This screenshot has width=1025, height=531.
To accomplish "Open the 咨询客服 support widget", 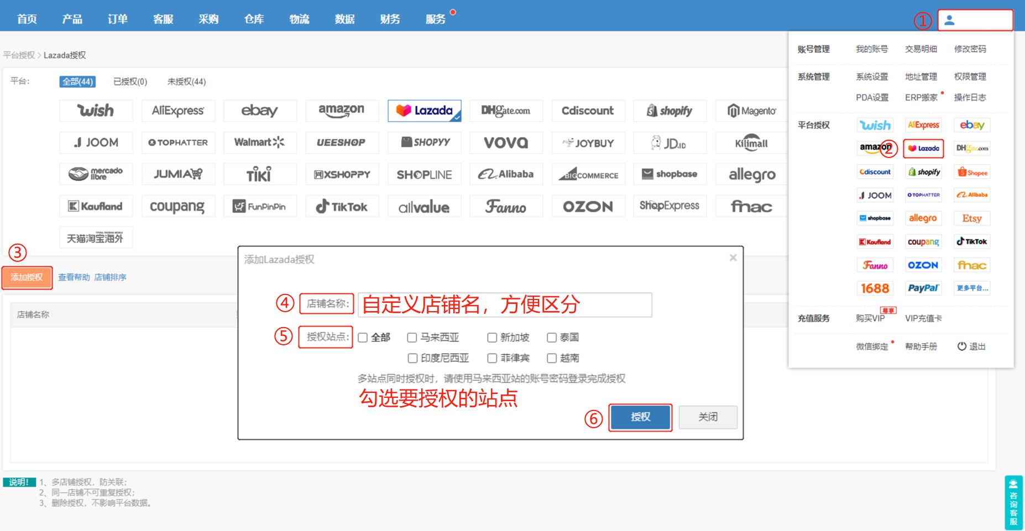I will tap(1013, 502).
